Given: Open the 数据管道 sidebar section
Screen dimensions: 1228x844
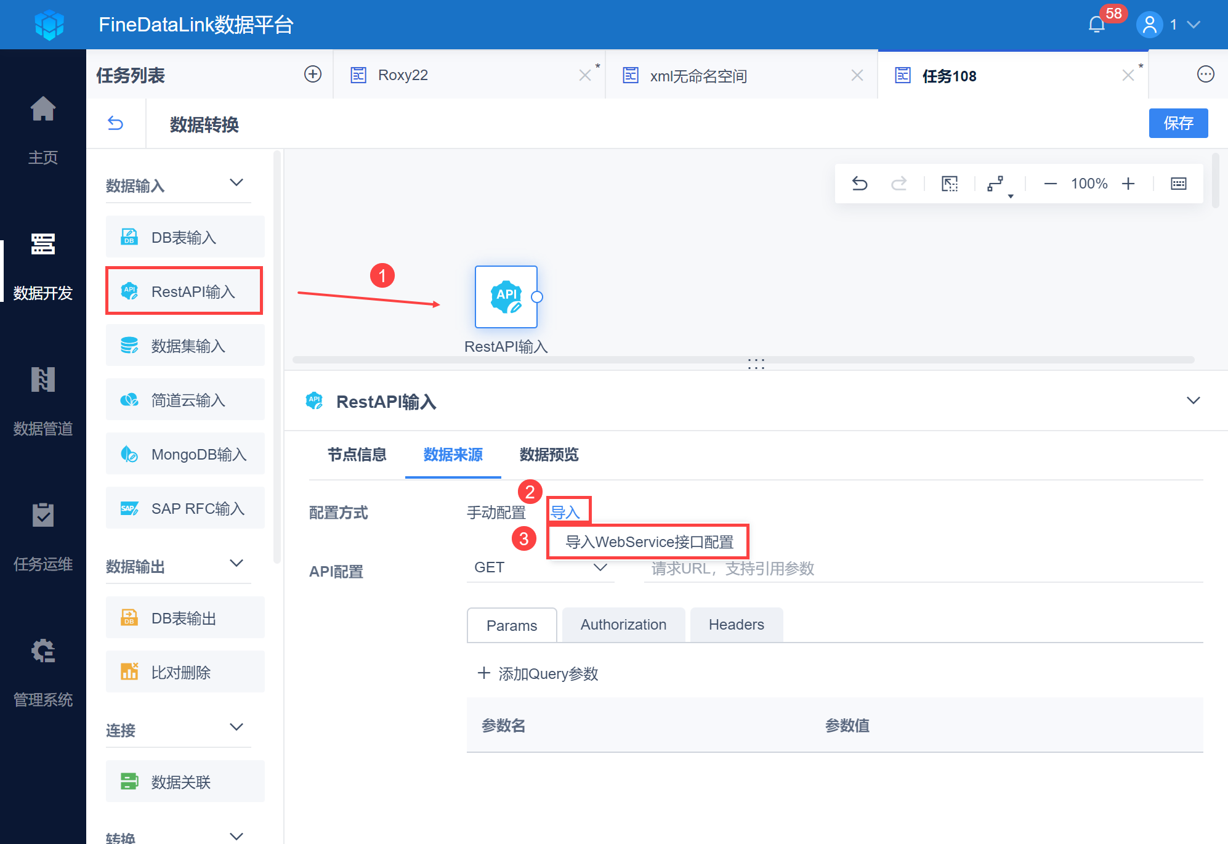Looking at the screenshot, I should [43, 400].
